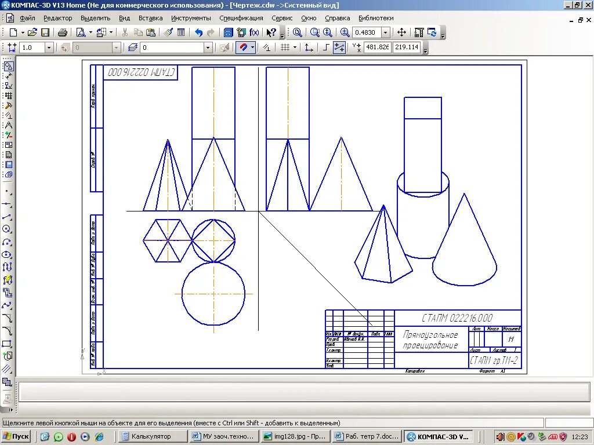
Task: Select the Arc tool
Action: [8, 242]
